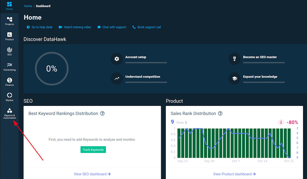This screenshot has height=179, width=307.
Task: Open the Product sidebar section
Action: 9,36
